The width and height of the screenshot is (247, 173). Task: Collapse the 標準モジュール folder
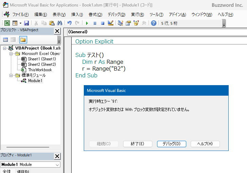tap(11, 75)
